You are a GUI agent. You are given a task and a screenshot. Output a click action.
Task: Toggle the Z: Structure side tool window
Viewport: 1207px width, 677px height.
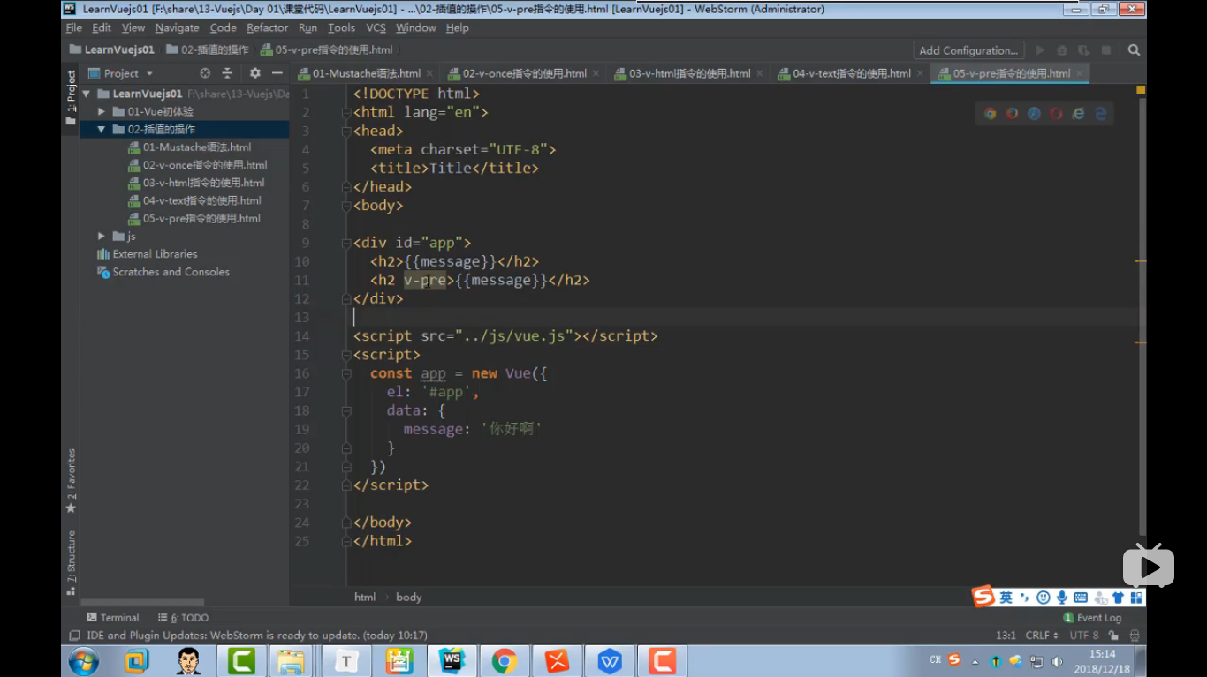(x=71, y=562)
